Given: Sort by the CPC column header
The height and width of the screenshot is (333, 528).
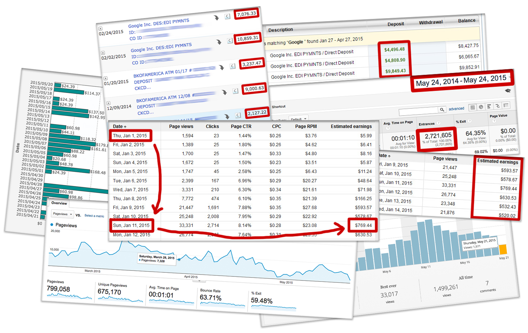Looking at the screenshot, I should pyautogui.click(x=276, y=127).
